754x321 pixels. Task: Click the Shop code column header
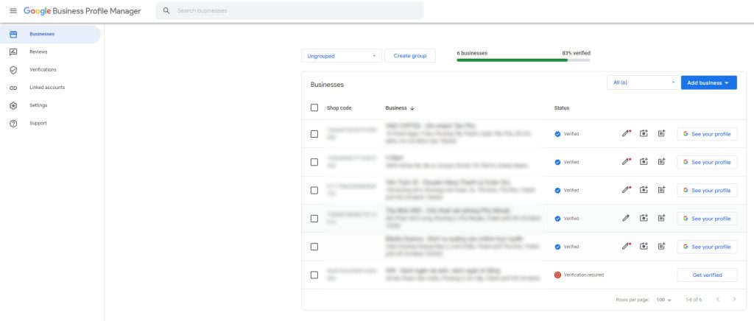pyautogui.click(x=339, y=108)
